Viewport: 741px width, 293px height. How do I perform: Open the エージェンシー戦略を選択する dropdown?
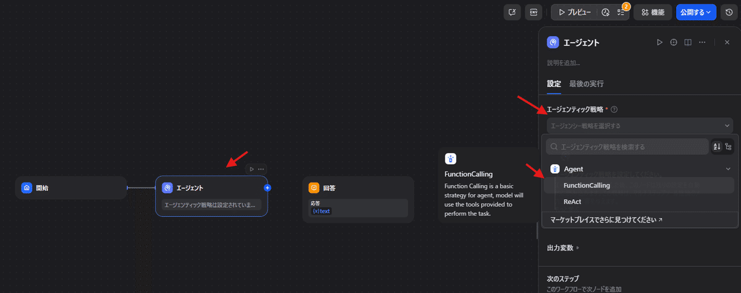pos(638,126)
